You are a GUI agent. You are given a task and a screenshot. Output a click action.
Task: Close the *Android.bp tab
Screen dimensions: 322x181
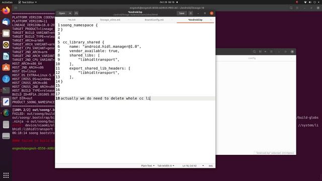[x=211, y=20]
